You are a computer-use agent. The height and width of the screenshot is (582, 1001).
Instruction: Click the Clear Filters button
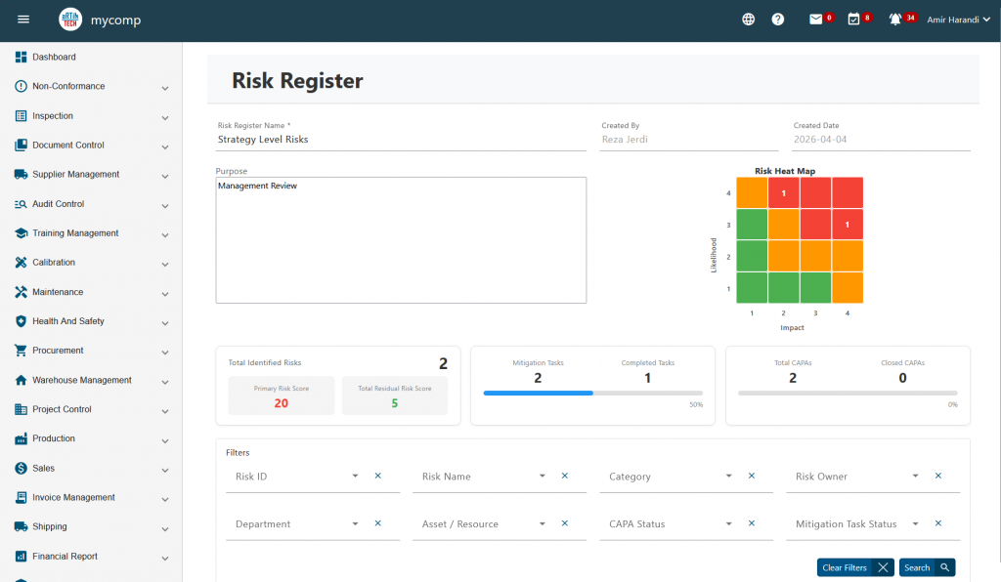click(854, 567)
